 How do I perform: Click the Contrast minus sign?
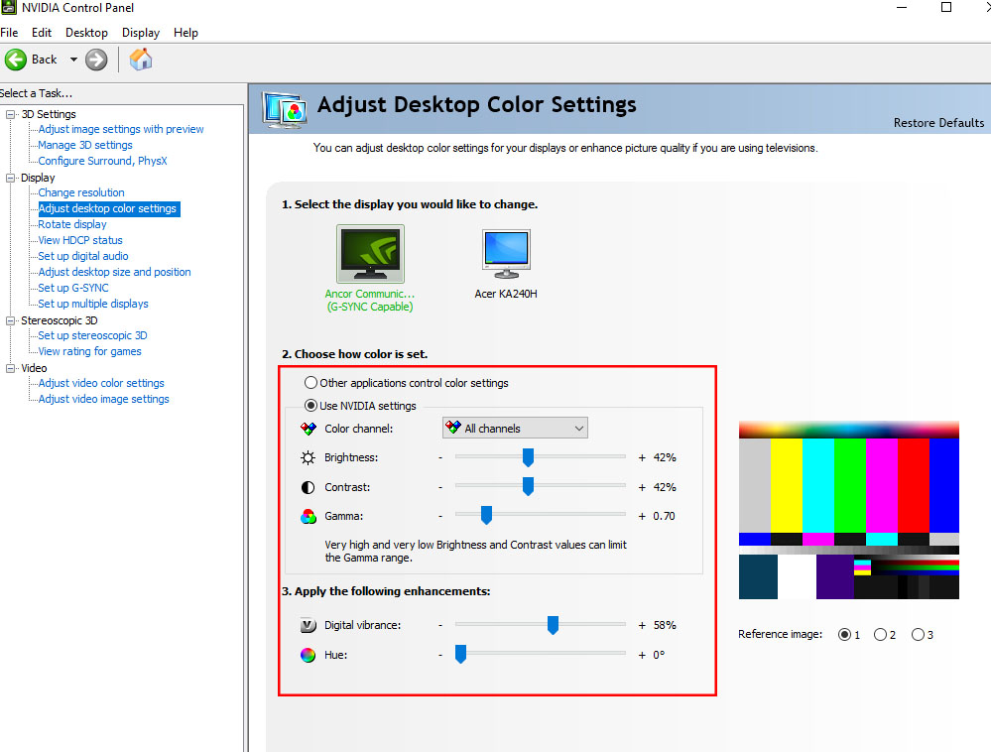pyautogui.click(x=440, y=487)
